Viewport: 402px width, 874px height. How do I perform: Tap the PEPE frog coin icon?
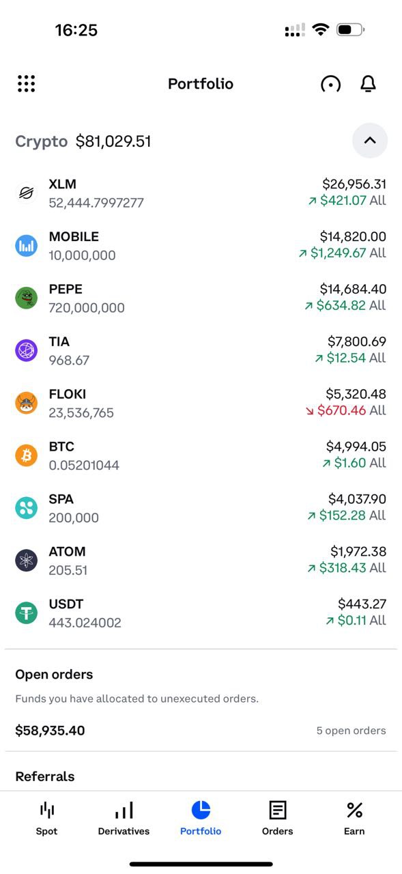pyautogui.click(x=26, y=298)
